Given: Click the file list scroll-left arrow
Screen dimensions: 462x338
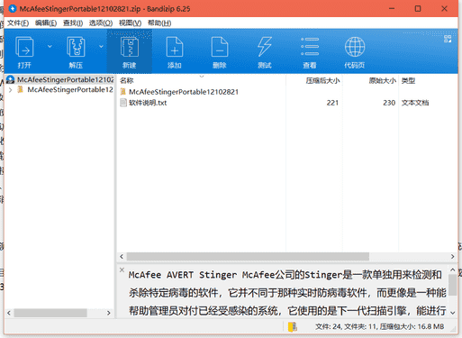Looking at the screenshot, I should (x=122, y=257).
